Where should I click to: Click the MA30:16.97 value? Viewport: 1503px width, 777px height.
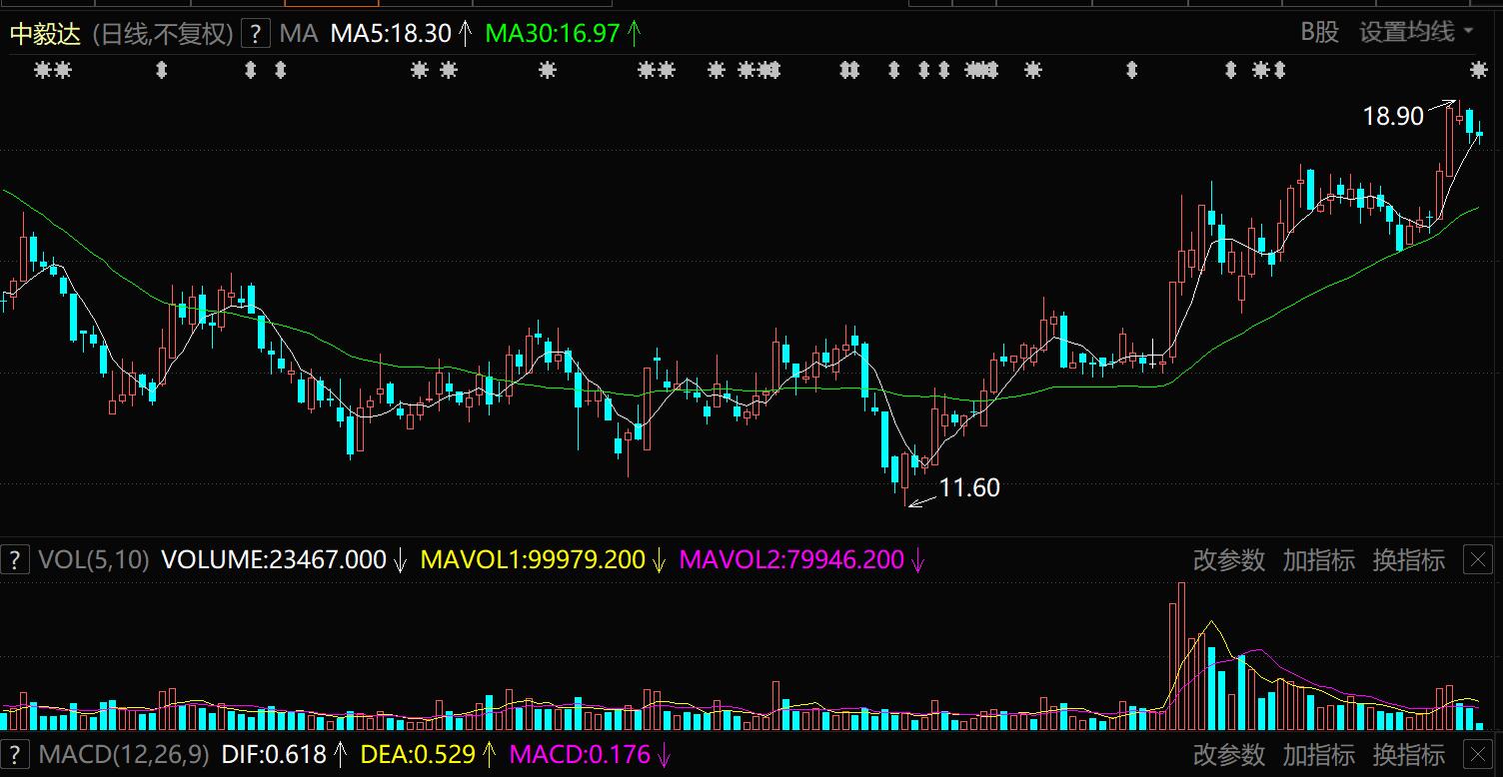click(553, 33)
